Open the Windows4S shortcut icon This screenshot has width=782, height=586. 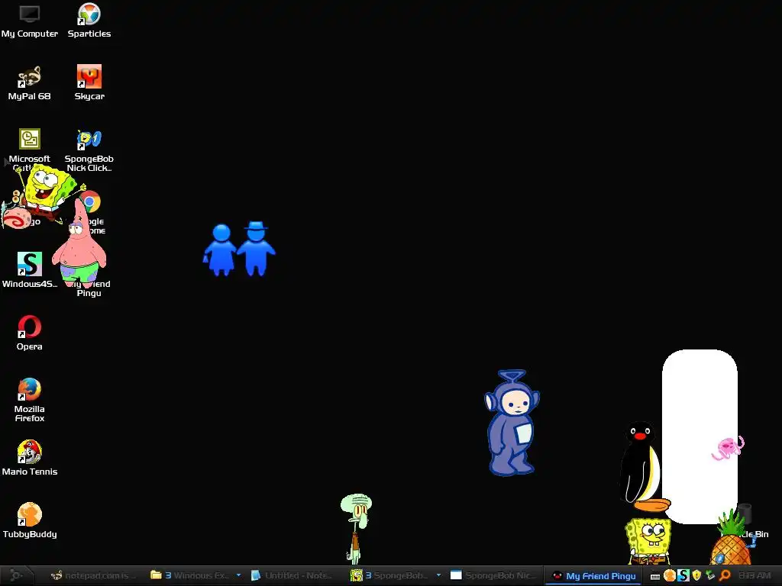[30, 270]
